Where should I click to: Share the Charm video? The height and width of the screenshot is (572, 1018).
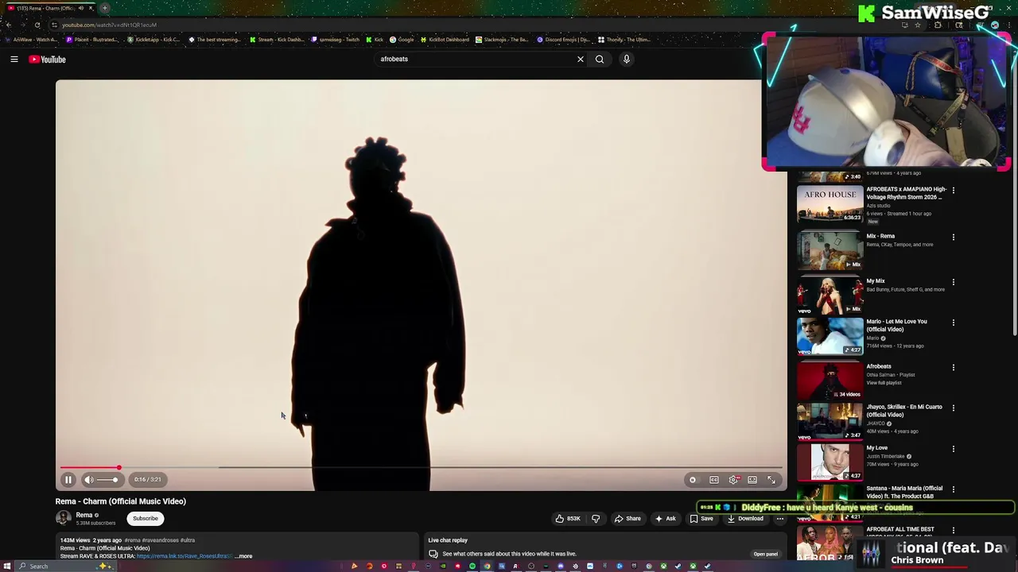(x=628, y=519)
